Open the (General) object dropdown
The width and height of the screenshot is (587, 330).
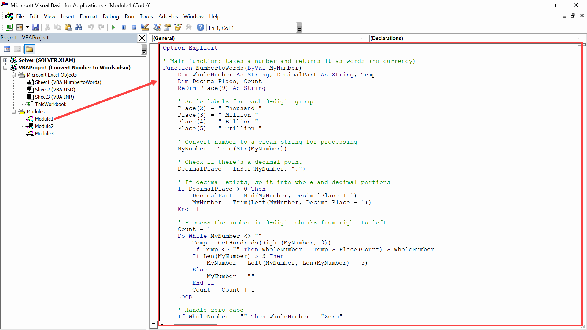point(362,38)
